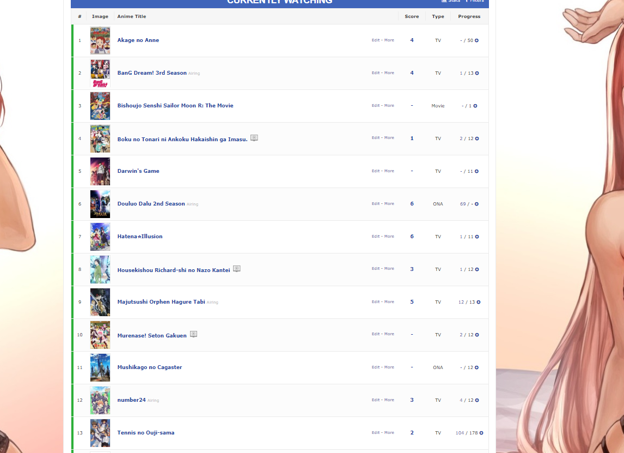Add an episode to Mushikago no Cagaster

477,367
